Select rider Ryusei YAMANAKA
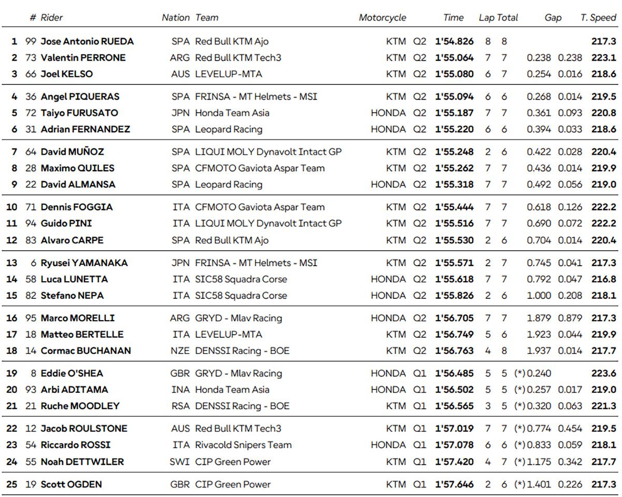The image size is (622, 497). (x=84, y=263)
